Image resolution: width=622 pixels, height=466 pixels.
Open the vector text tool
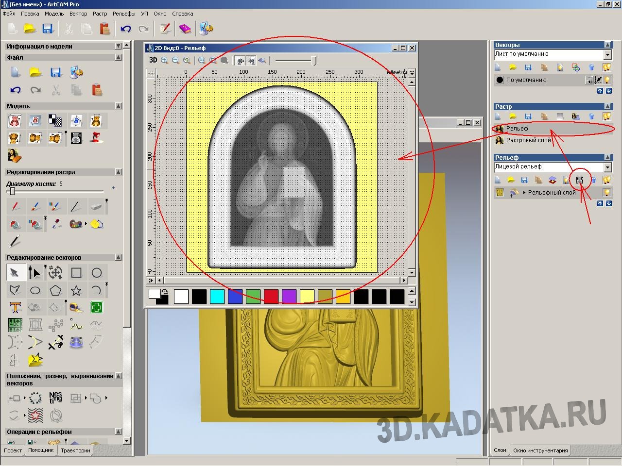[15, 307]
